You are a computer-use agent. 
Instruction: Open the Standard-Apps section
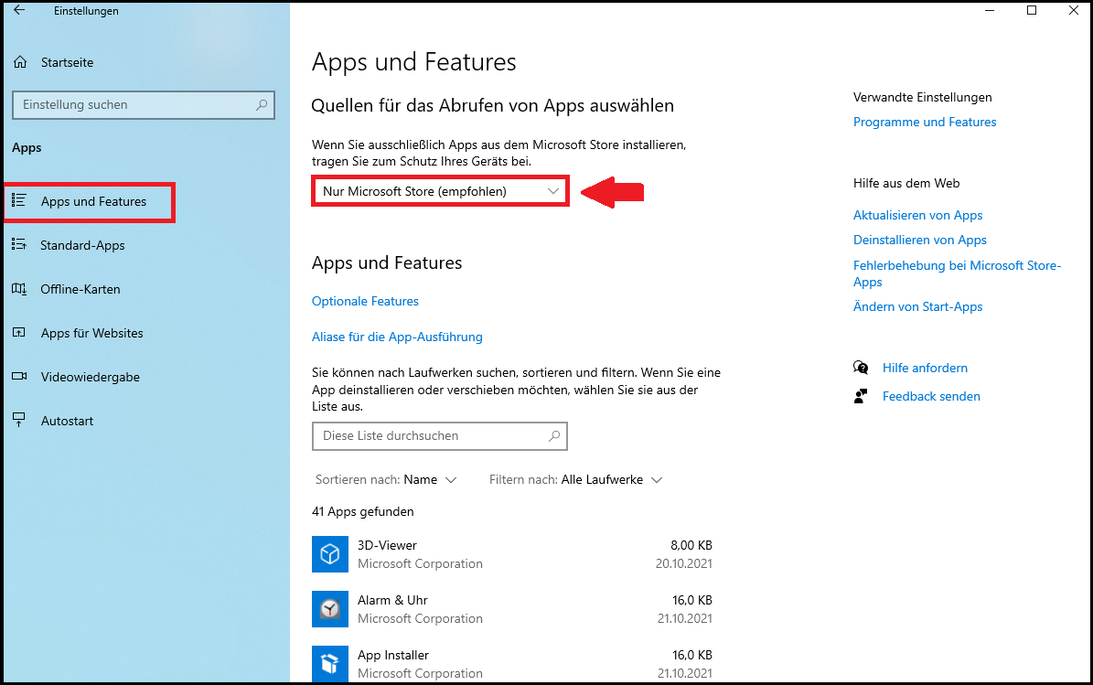pos(82,245)
